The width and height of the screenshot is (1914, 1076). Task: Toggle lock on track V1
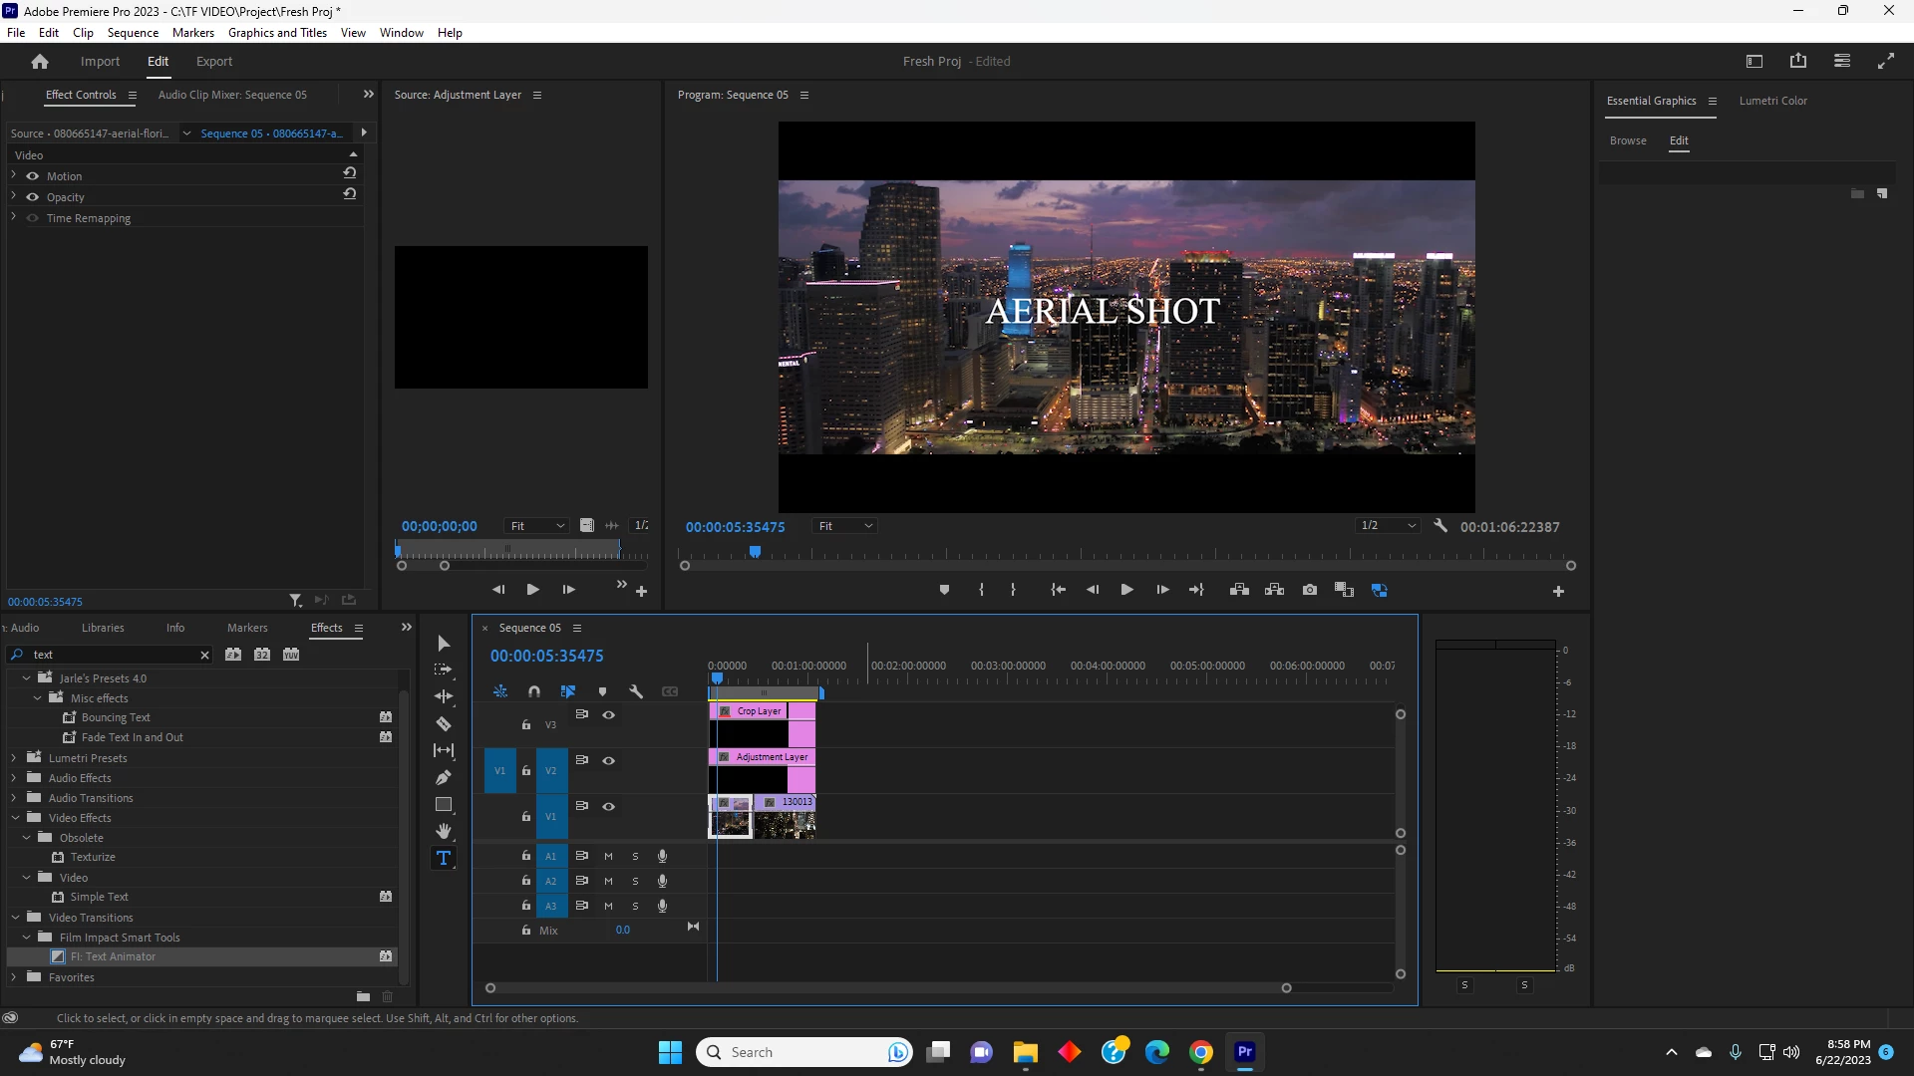[526, 816]
